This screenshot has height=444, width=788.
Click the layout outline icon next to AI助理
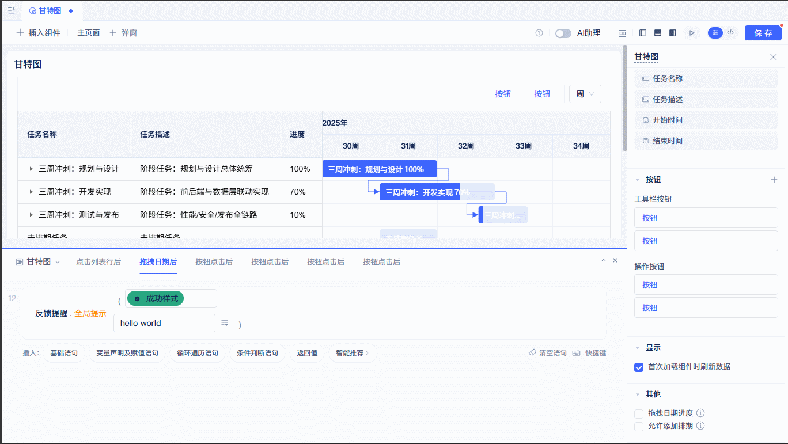pos(623,33)
